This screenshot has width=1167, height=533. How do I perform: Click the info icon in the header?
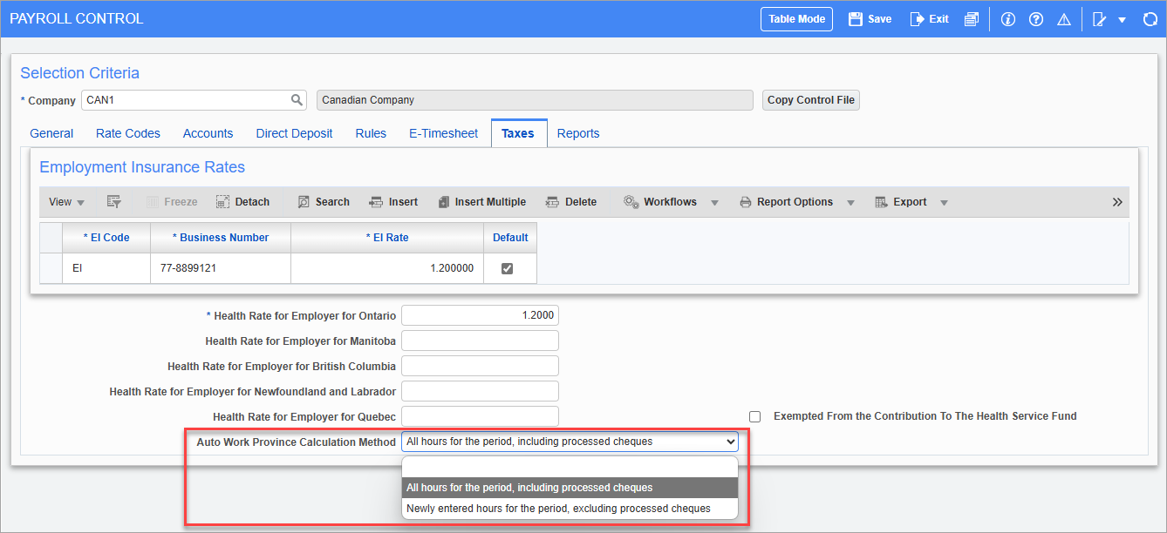pos(1007,17)
